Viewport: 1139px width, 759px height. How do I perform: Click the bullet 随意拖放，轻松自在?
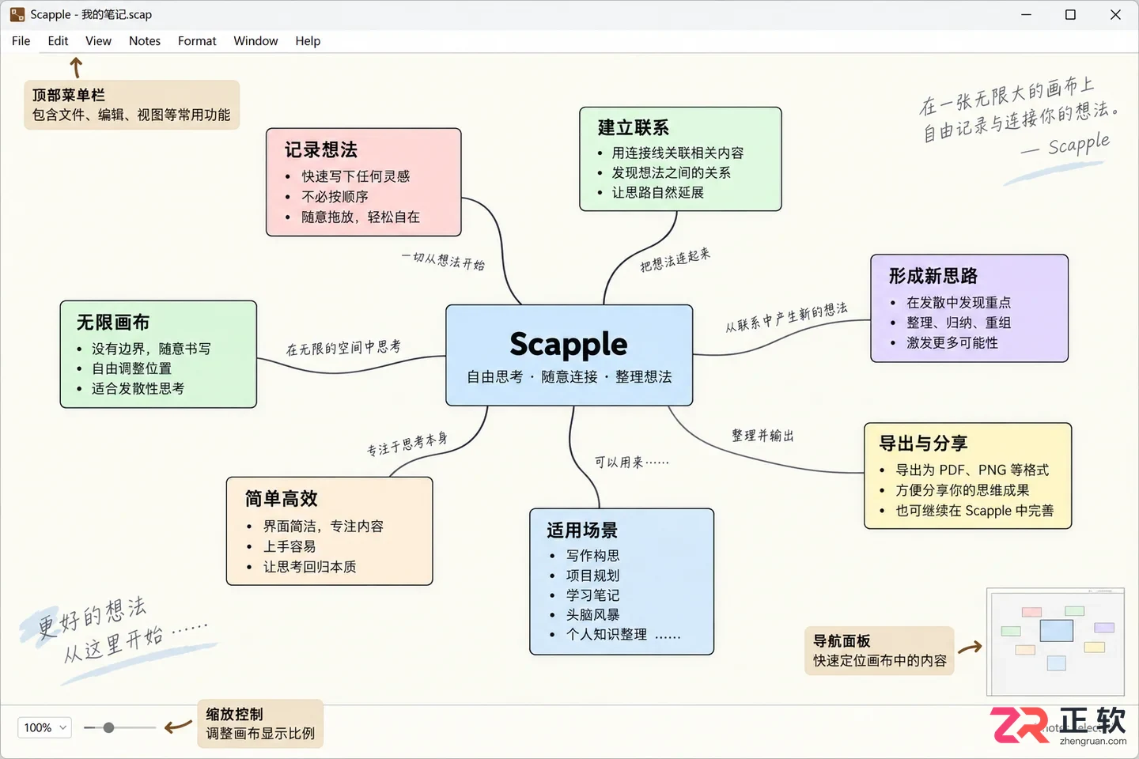(x=361, y=217)
